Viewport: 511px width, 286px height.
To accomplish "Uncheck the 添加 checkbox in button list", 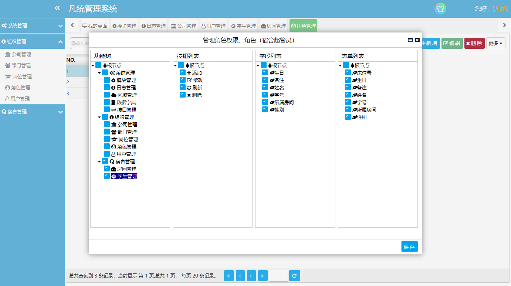I will pos(183,72).
